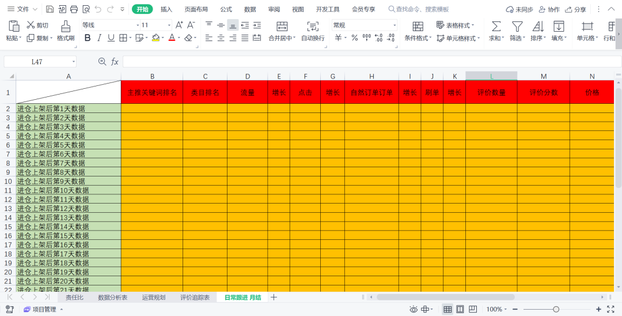This screenshot has width=622, height=316.
Task: Increase font size with A+ icon
Action: 179,25
